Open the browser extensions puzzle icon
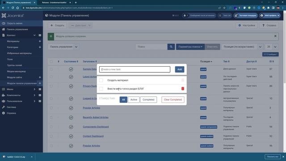The image size is (286, 161). [268, 8]
